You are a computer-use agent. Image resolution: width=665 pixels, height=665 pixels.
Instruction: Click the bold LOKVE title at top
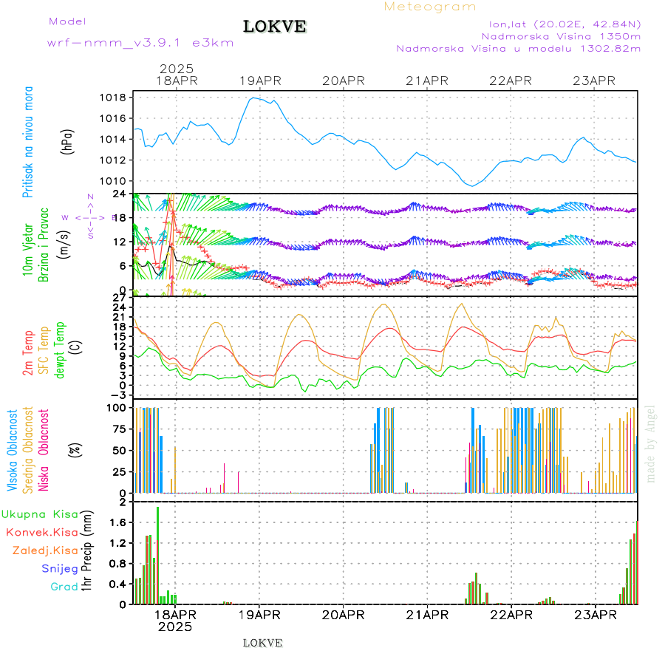(274, 27)
